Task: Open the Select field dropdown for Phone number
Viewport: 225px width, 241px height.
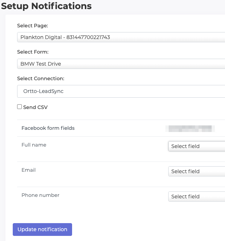Action: [x=197, y=197]
